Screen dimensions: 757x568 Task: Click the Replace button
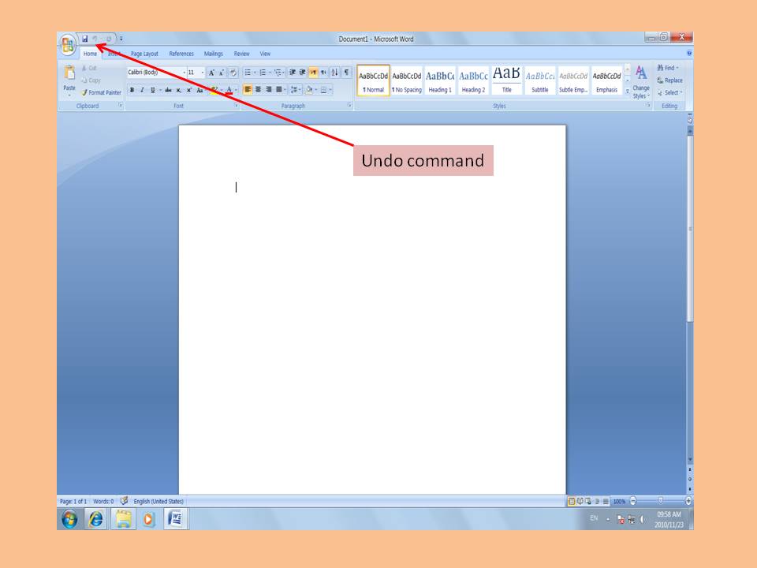[x=669, y=80]
